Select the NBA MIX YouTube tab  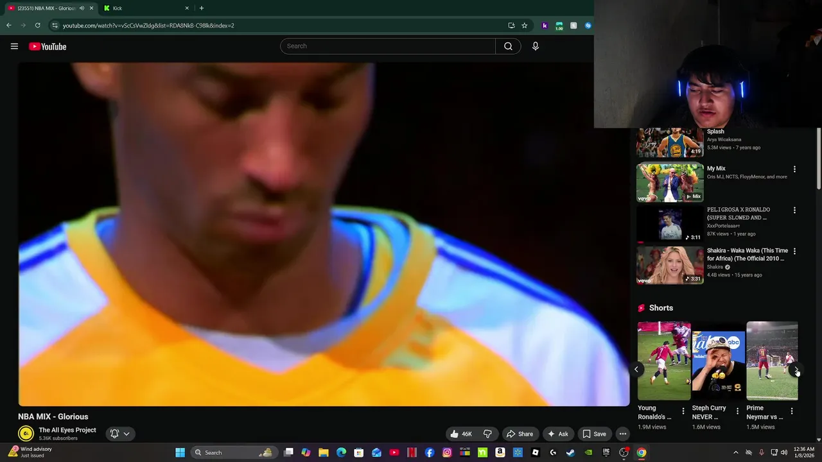point(45,8)
